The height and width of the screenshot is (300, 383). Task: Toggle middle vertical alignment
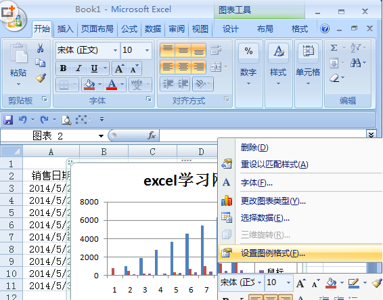click(x=183, y=50)
